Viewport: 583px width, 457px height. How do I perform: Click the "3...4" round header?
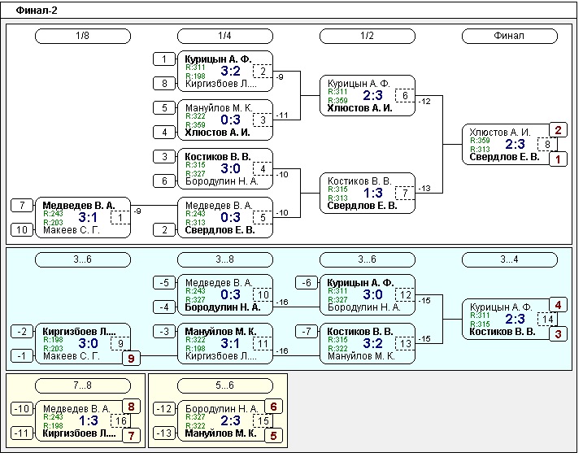[509, 259]
